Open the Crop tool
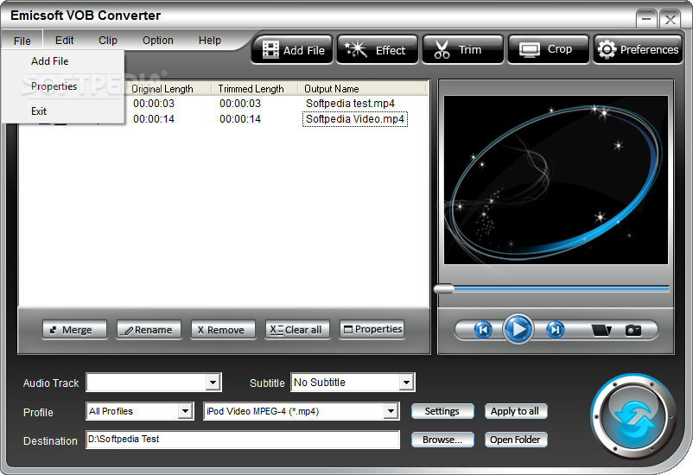Viewport: 693px width, 475px height. point(549,49)
